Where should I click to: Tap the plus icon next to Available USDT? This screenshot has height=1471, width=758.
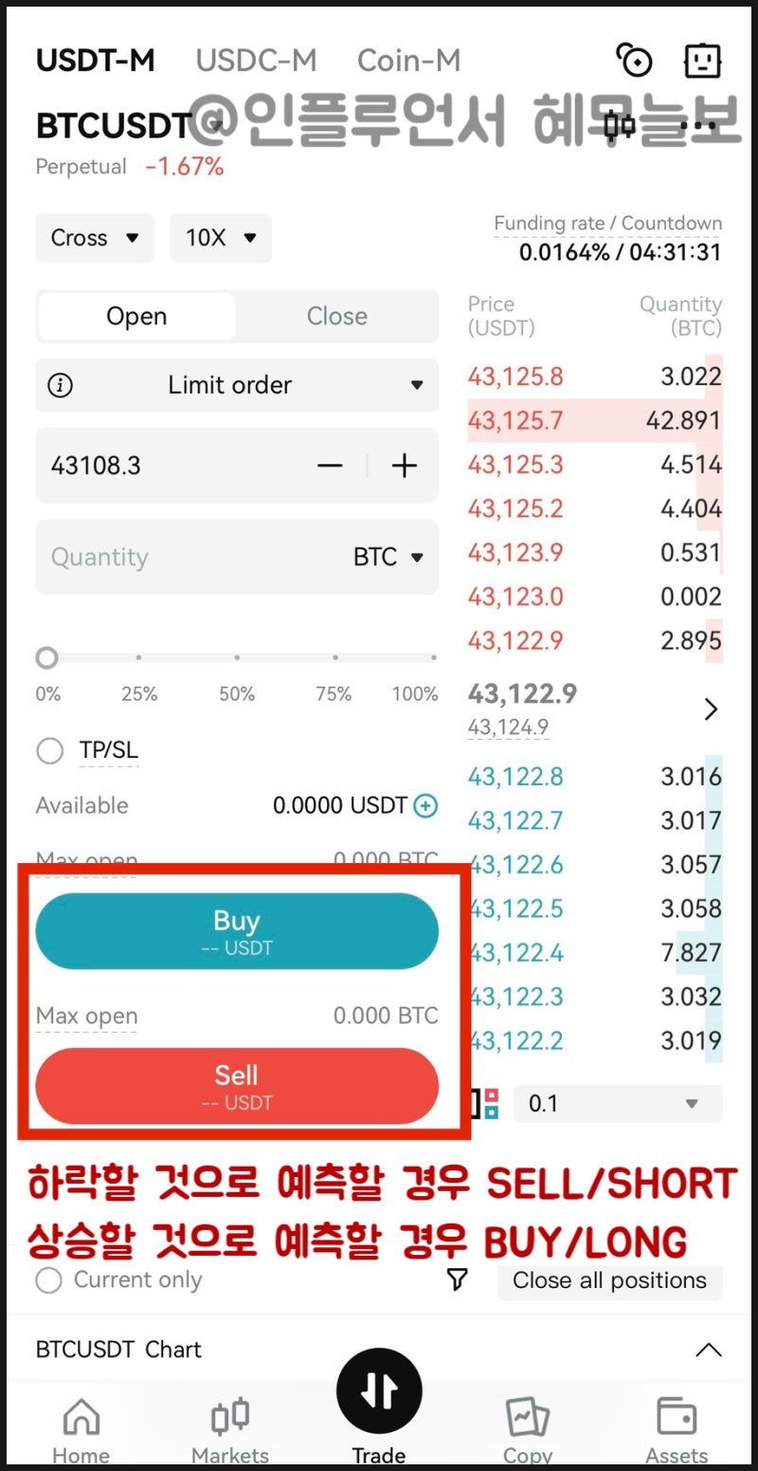(426, 806)
